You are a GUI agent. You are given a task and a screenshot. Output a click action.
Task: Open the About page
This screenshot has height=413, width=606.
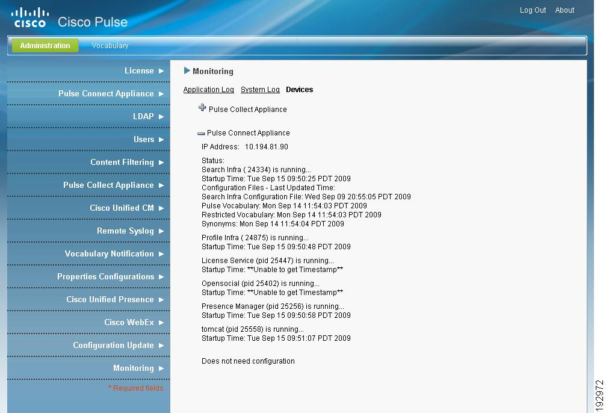(x=564, y=10)
